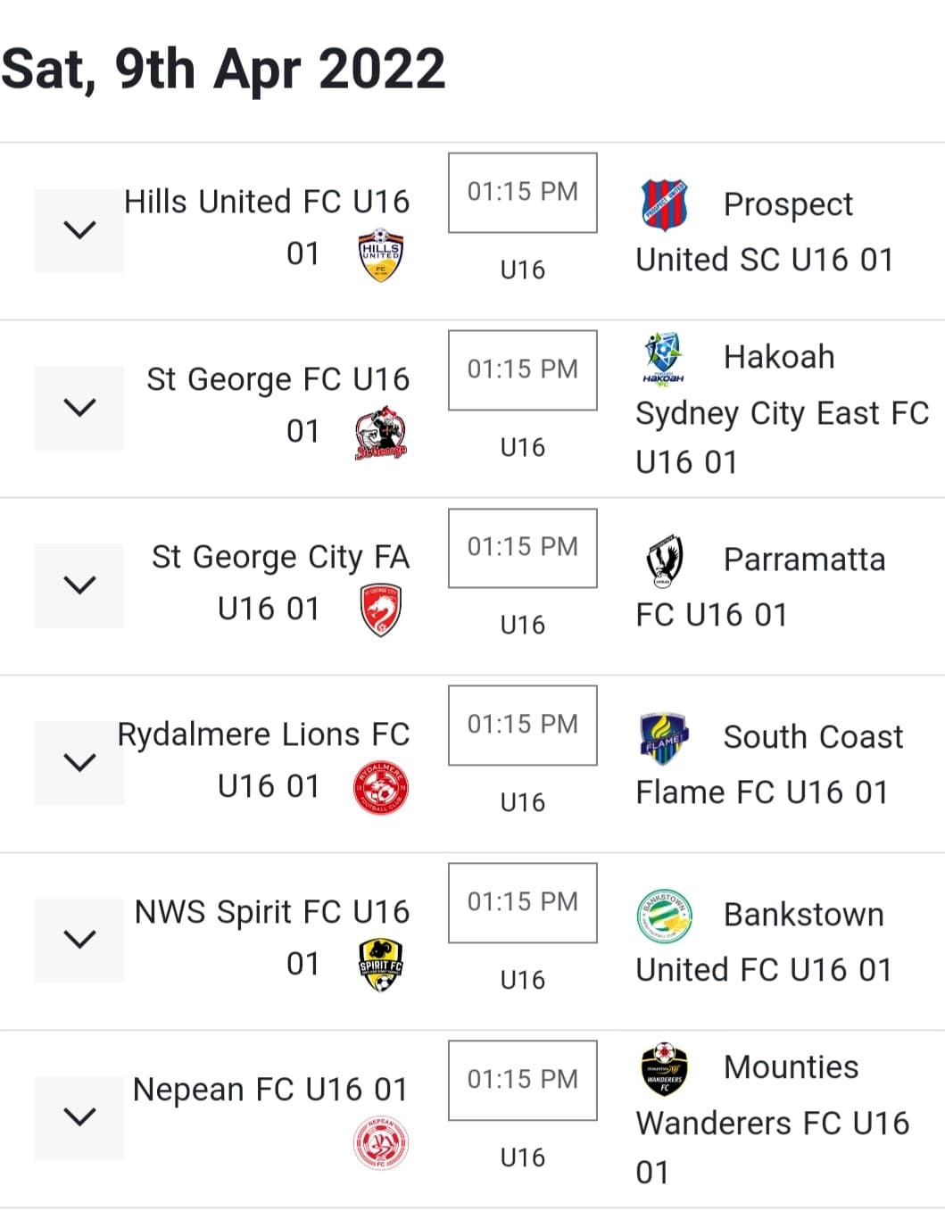This screenshot has height=1211, width=945.
Task: Expand the Hills United vs Prospect United match
Action: [79, 229]
